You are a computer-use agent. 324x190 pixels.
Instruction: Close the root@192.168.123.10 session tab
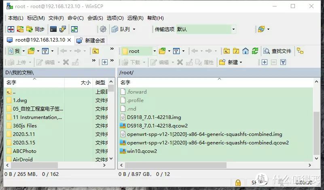tap(69, 40)
